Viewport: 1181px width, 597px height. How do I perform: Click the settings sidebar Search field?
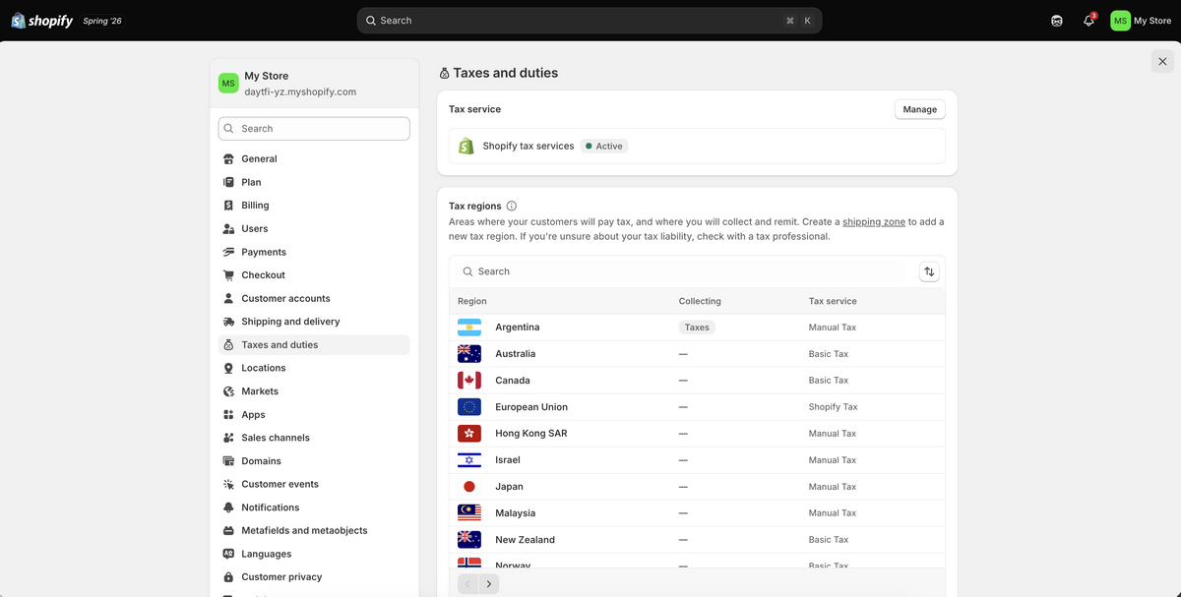tap(314, 129)
